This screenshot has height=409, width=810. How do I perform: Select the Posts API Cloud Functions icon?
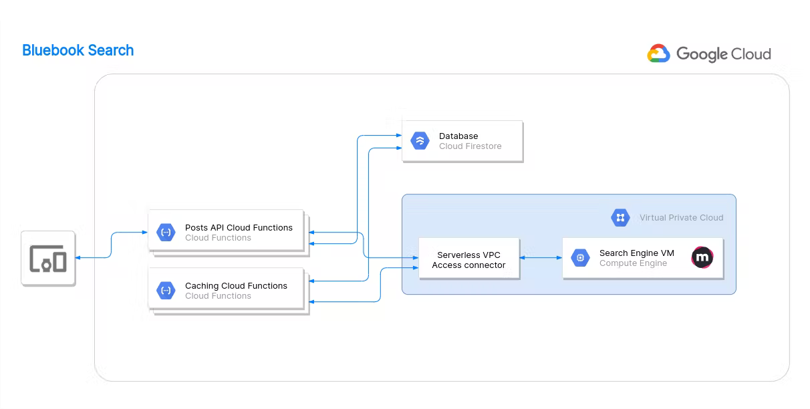[166, 232]
